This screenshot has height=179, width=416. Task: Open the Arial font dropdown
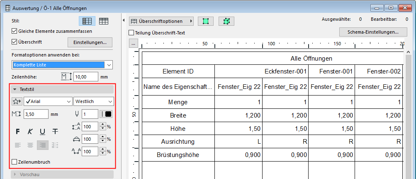pos(48,101)
